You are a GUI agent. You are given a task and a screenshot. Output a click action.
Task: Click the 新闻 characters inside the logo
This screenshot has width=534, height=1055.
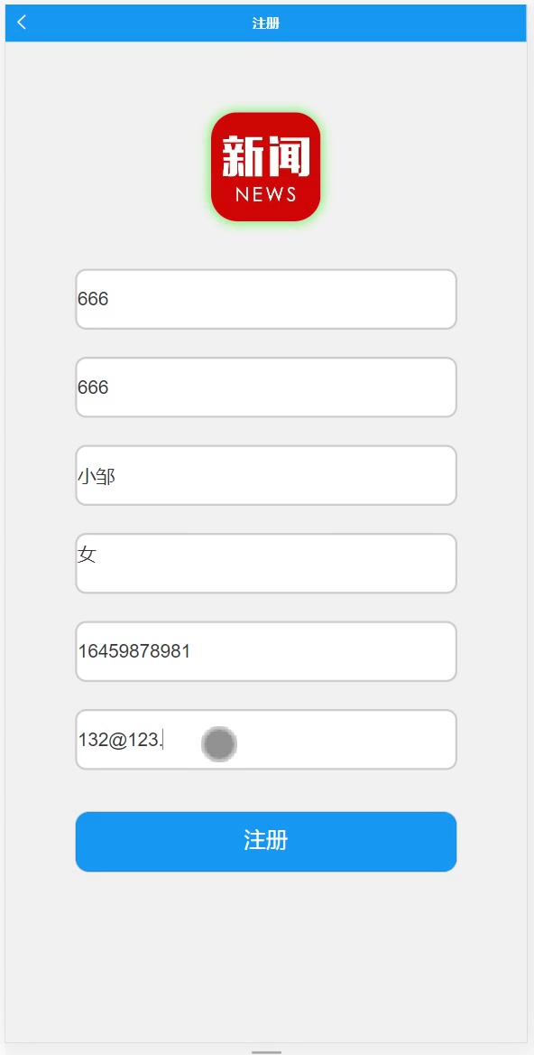[266, 155]
